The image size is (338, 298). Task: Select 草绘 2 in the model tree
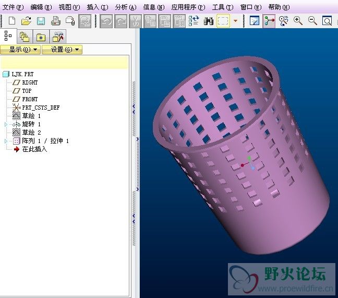tap(31, 133)
